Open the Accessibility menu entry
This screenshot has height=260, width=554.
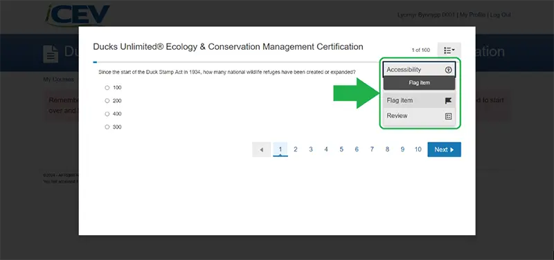coord(419,70)
